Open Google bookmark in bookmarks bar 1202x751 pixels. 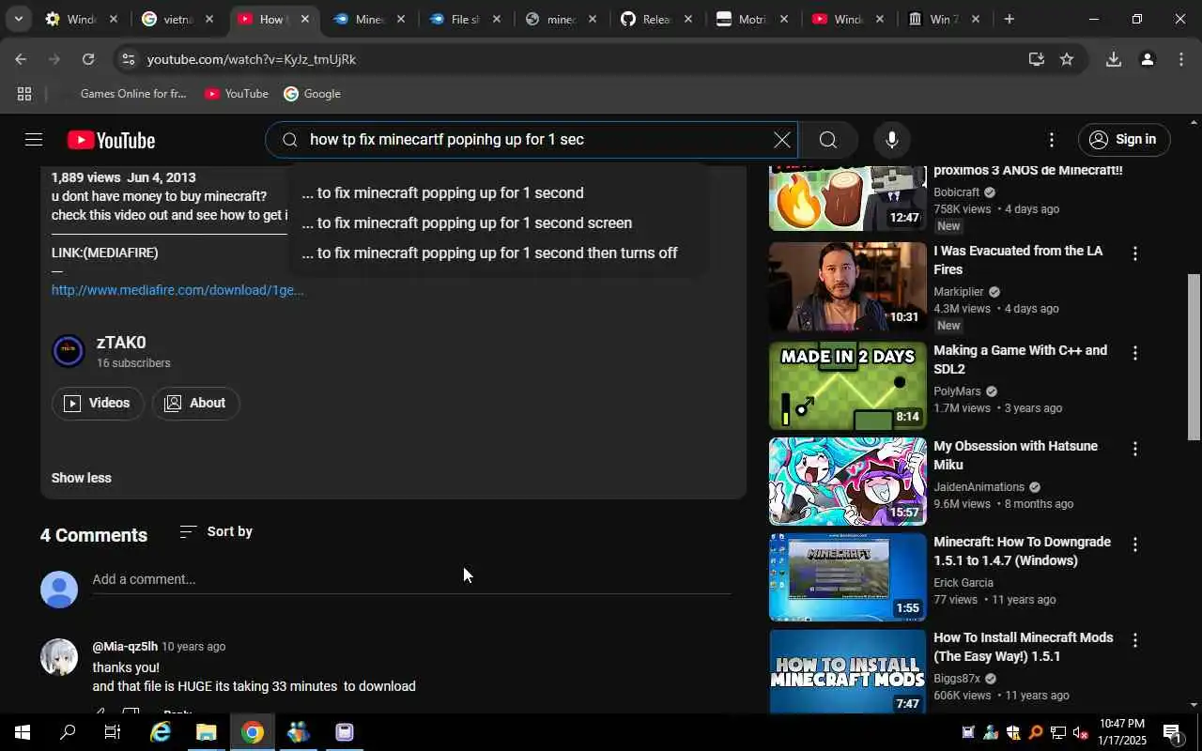pos(312,94)
